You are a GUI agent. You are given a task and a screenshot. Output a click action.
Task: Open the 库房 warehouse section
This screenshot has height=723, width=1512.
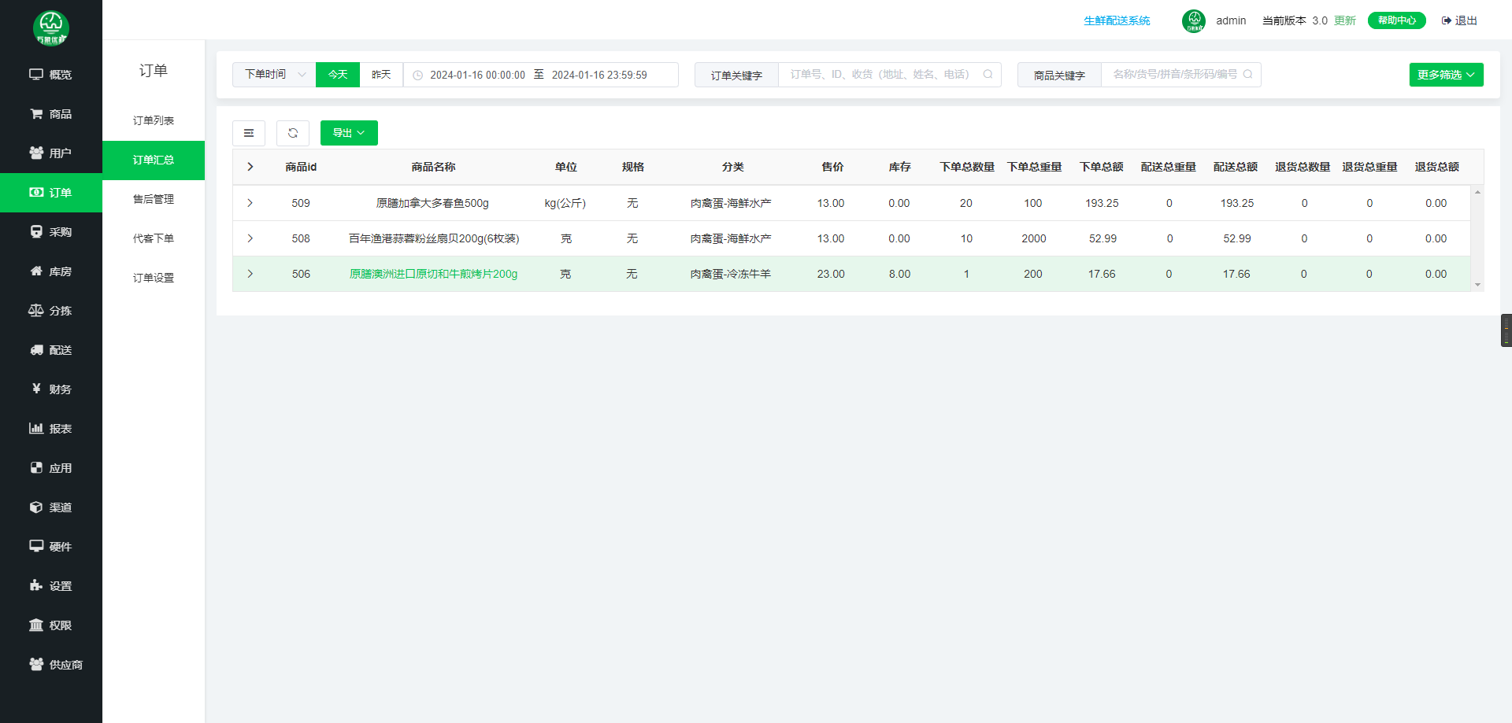pos(51,271)
